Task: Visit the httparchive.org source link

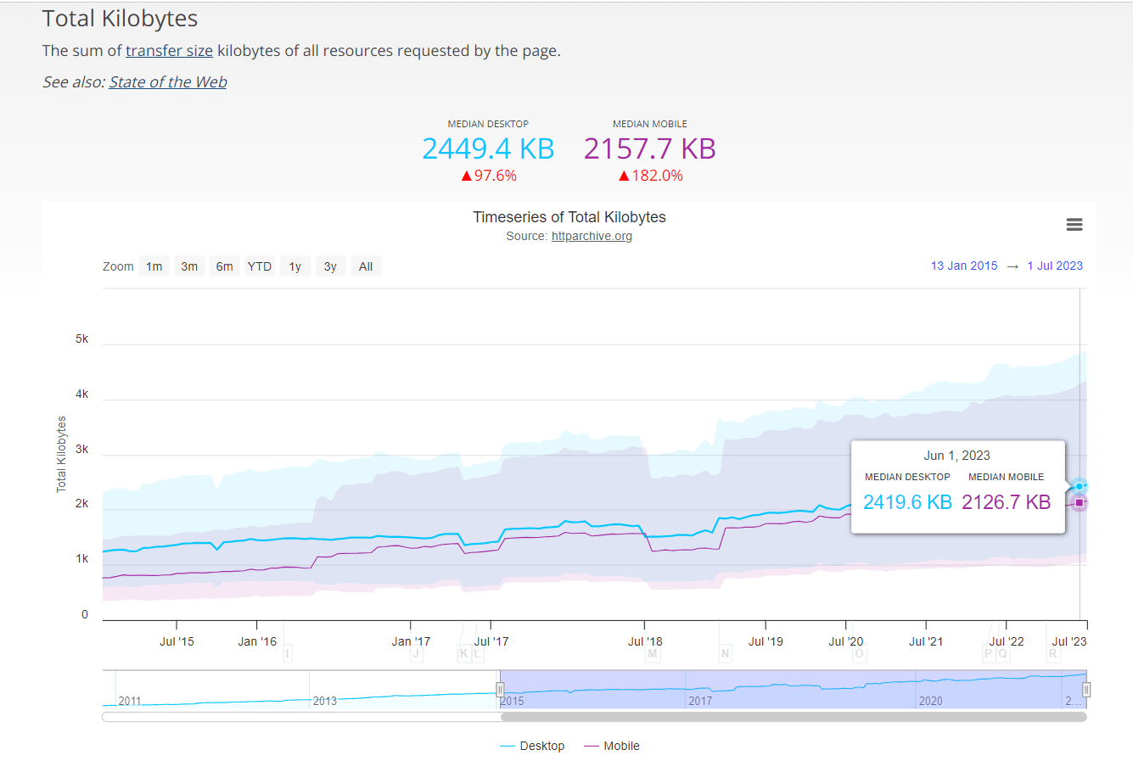Action: coord(592,236)
